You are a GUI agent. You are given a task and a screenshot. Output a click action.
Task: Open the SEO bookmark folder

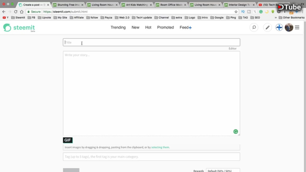(x=255, y=18)
